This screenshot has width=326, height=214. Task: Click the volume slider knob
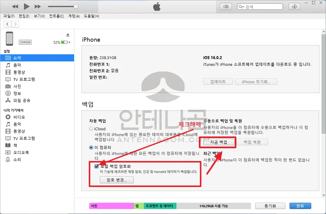tap(76, 6)
